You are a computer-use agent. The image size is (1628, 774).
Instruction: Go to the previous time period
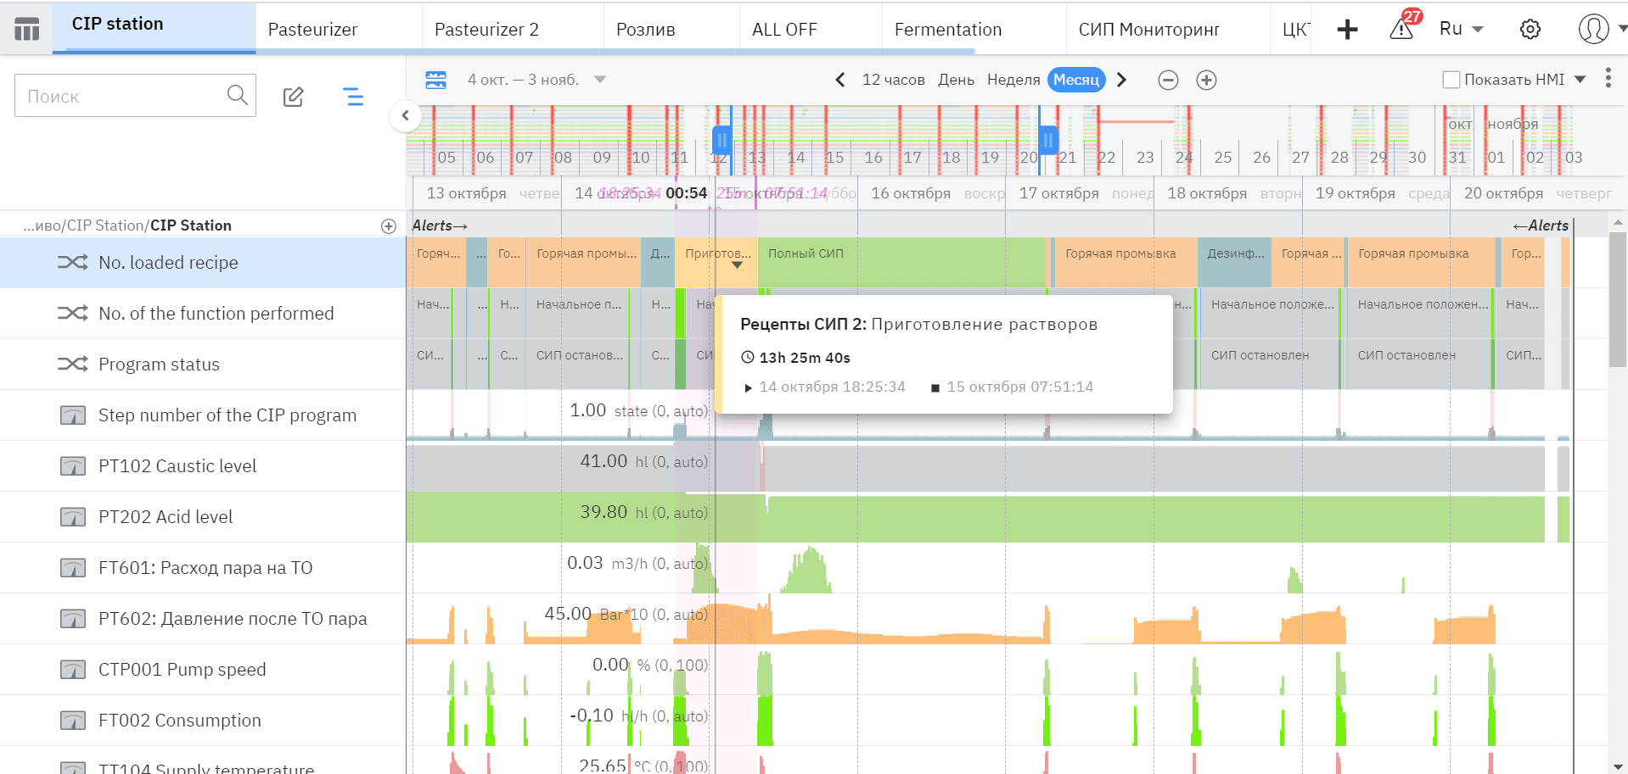(x=839, y=80)
